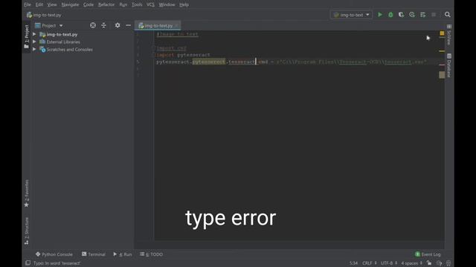Open the Edit menu

pos(39,4)
